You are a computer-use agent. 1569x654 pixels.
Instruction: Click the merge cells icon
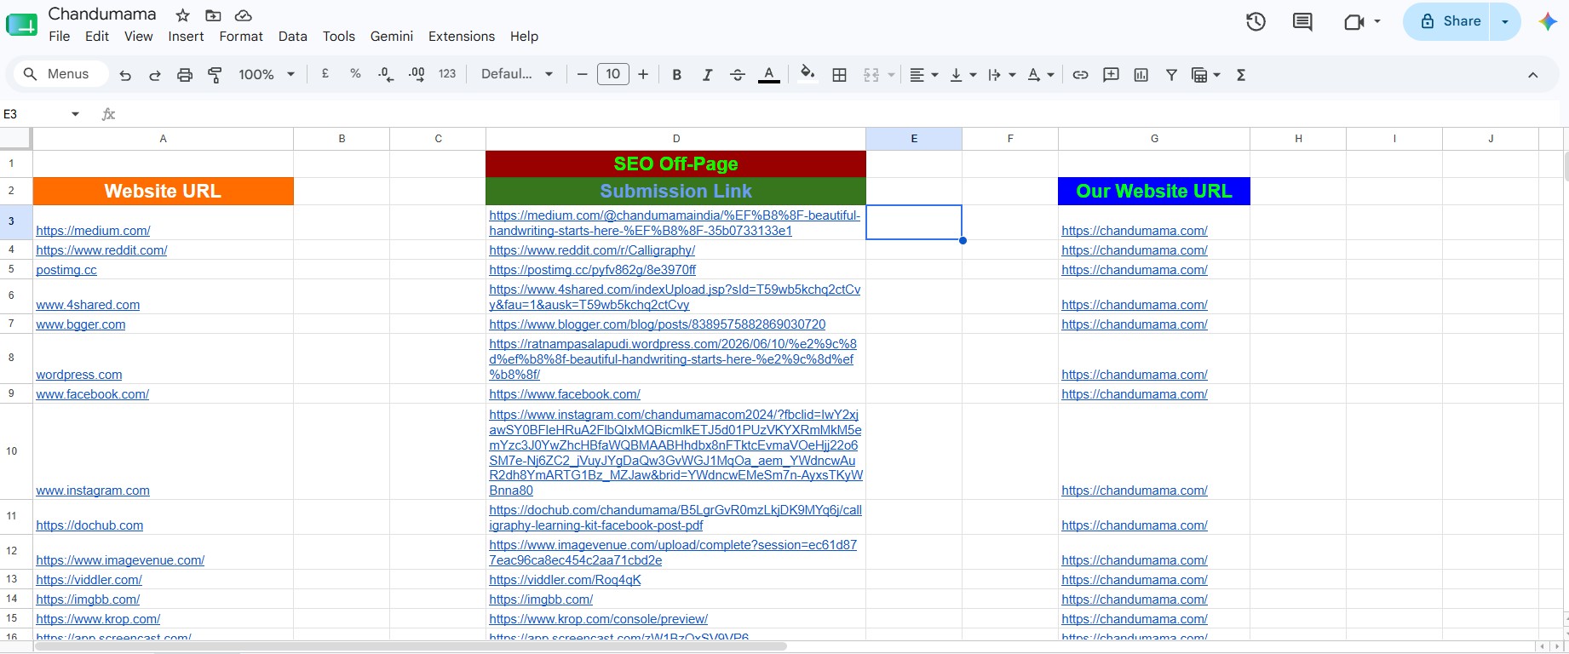(x=871, y=75)
